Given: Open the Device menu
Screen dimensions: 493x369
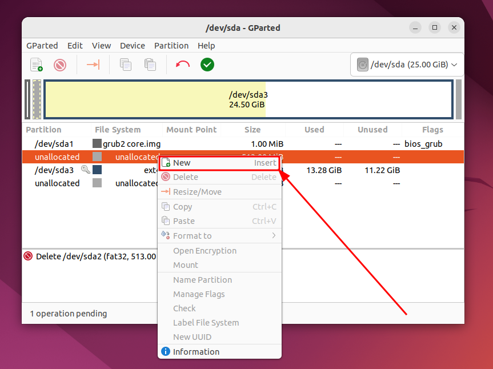Looking at the screenshot, I should 133,46.
